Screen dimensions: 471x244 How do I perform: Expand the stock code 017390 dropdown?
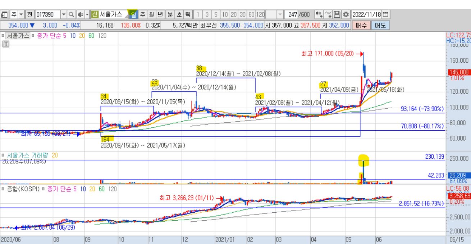(64, 14)
